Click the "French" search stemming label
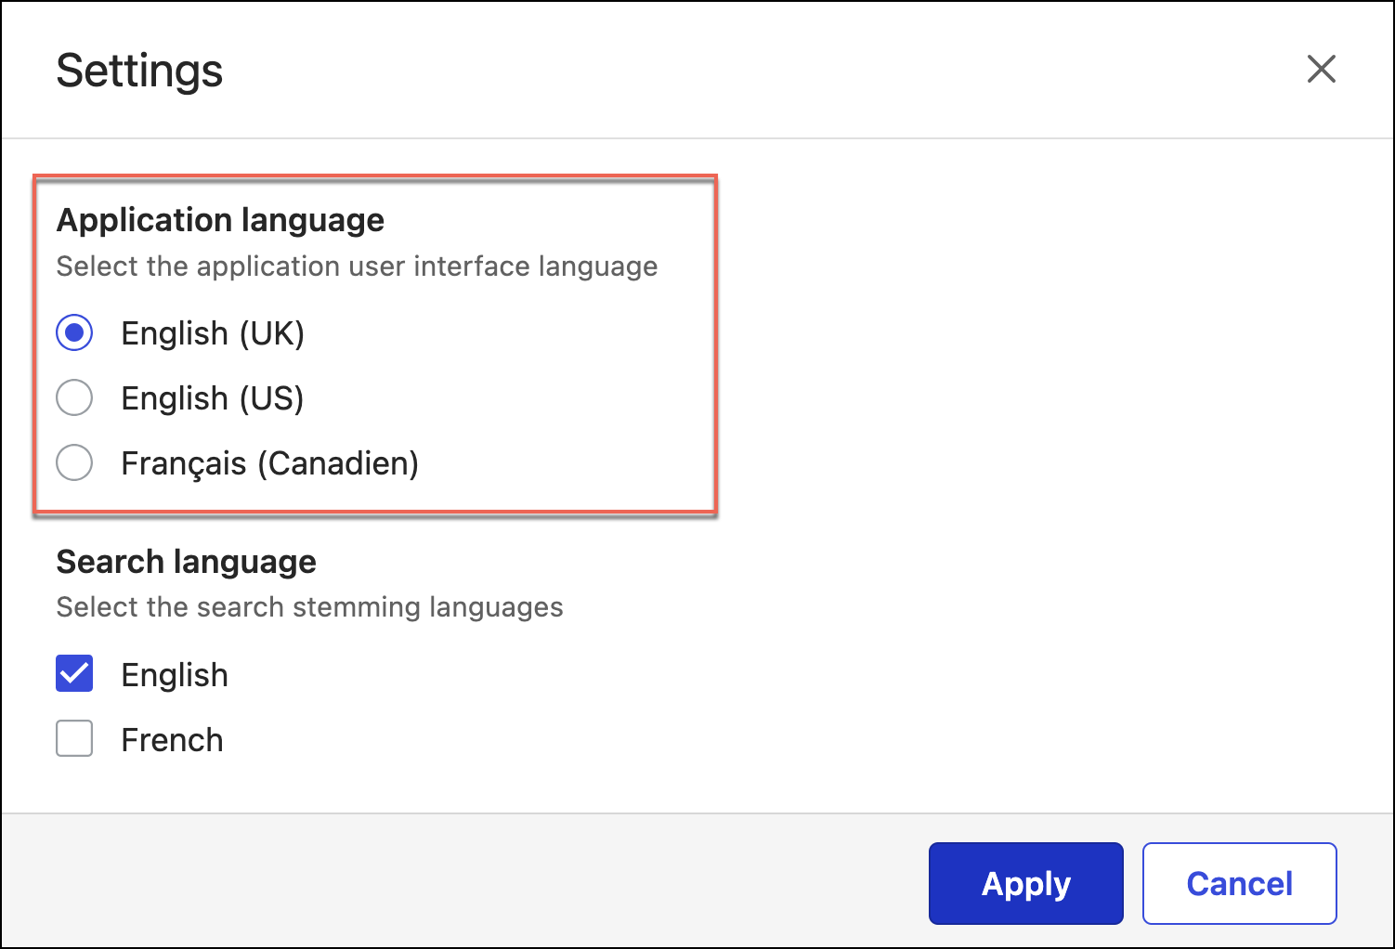This screenshot has height=949, width=1395. click(x=172, y=740)
